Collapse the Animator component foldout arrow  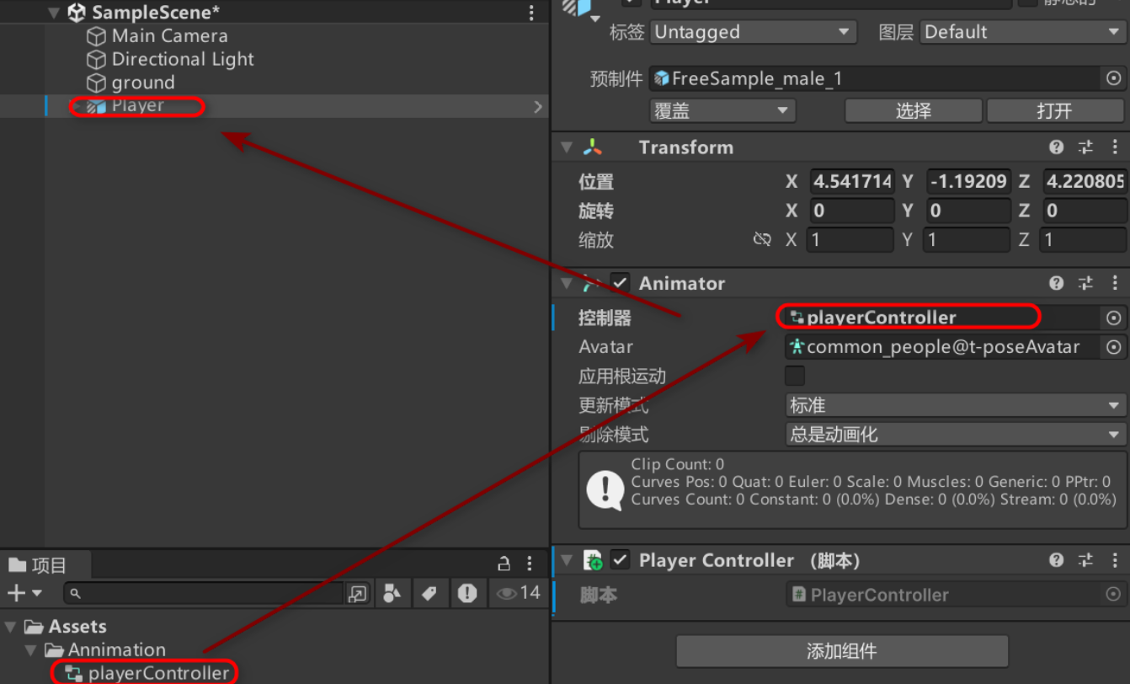pos(567,284)
